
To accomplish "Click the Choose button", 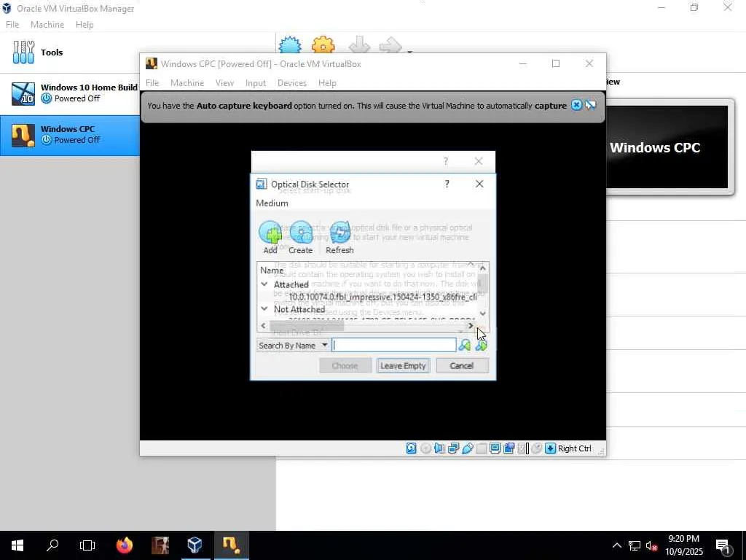I will [x=345, y=366].
